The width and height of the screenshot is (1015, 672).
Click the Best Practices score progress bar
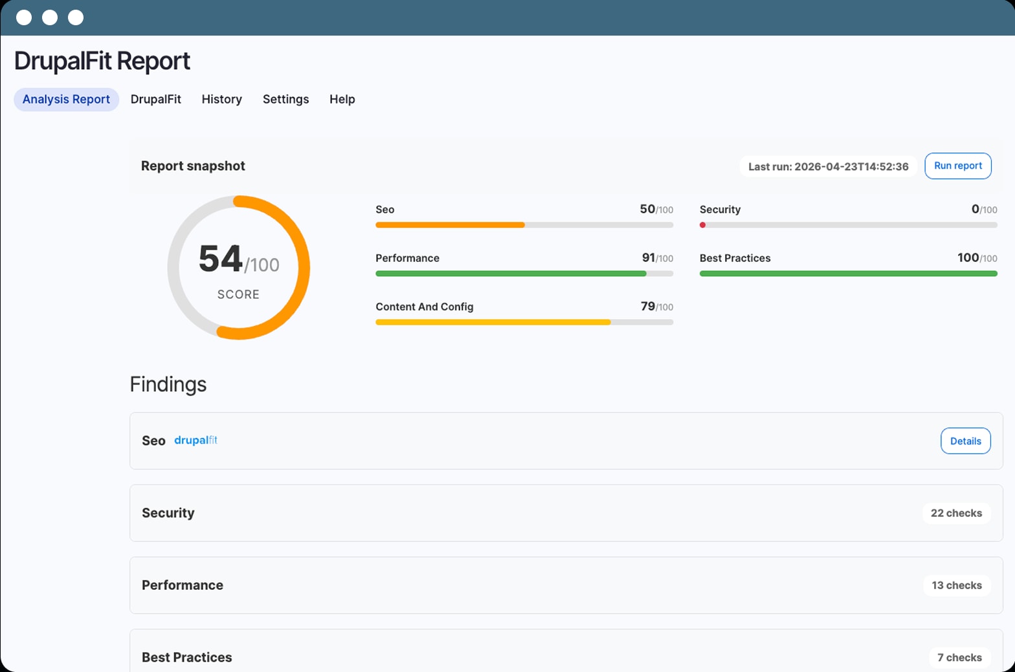coord(848,274)
